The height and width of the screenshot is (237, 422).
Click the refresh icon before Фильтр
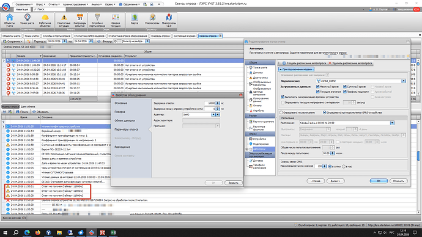[x=98, y=42]
